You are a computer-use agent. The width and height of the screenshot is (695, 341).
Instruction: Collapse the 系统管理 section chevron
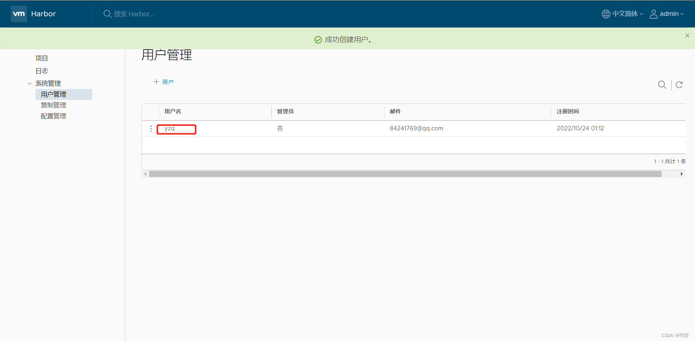coord(29,84)
